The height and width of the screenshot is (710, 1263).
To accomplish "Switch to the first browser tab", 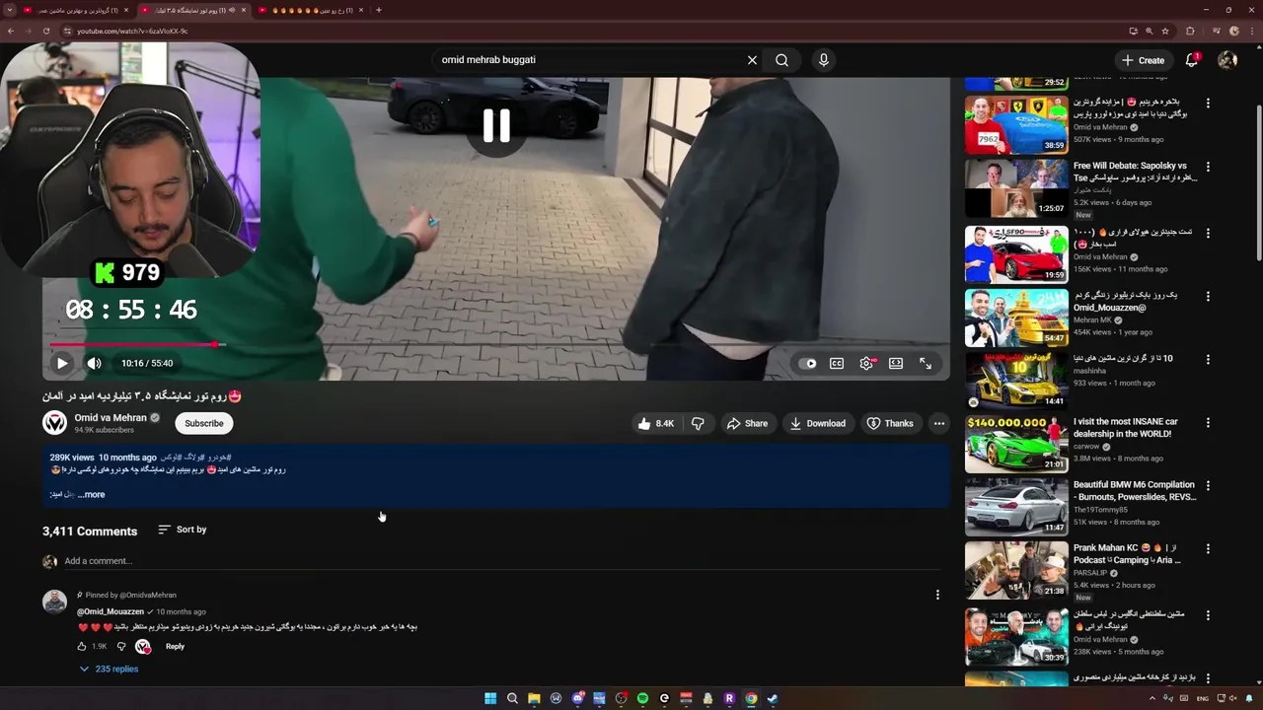I will pyautogui.click(x=75, y=10).
